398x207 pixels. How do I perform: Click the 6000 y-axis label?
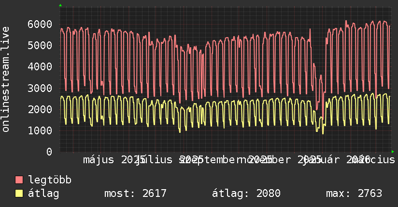coord(40,24)
